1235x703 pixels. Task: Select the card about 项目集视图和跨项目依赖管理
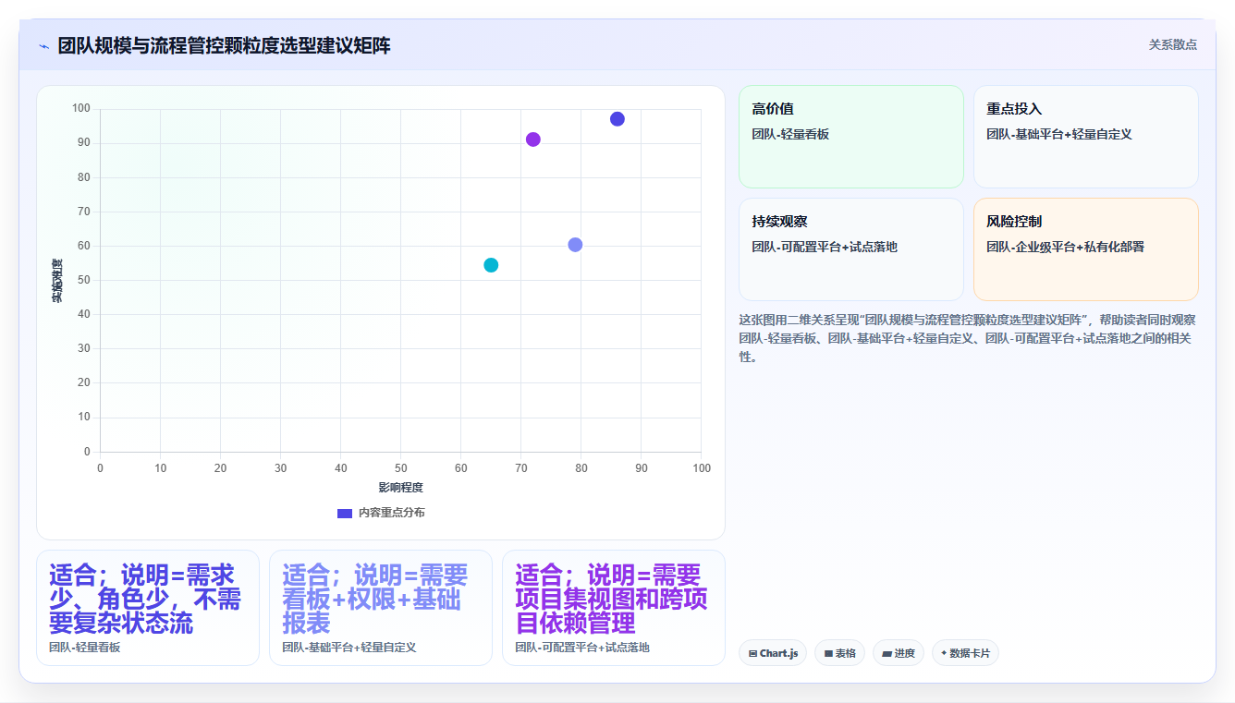[614, 608]
